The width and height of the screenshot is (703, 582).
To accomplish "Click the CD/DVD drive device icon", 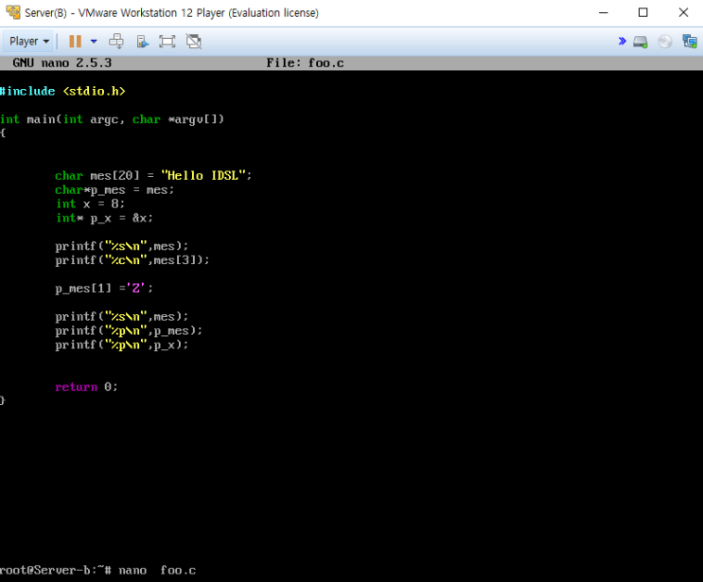I will click(x=665, y=42).
